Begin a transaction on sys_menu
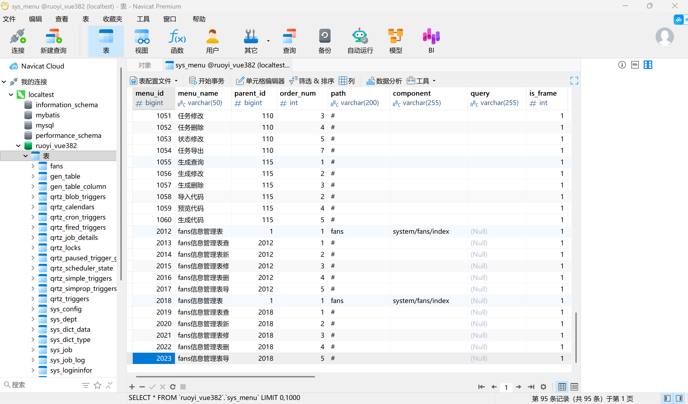The height and width of the screenshot is (404, 688). (x=207, y=81)
